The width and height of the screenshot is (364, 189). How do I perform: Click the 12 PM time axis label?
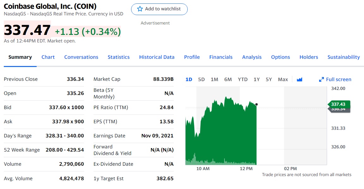246,169
